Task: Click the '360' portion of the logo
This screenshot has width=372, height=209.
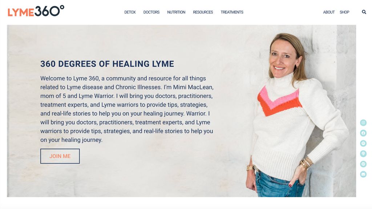Action: pos(49,11)
